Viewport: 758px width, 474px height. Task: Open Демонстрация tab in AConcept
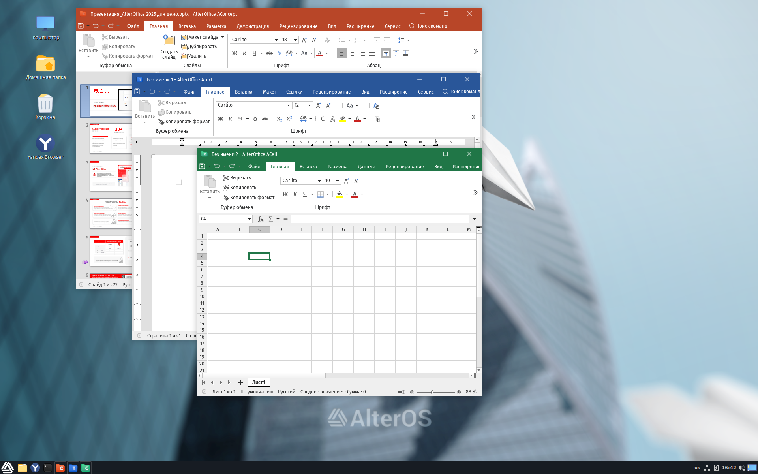pos(253,26)
